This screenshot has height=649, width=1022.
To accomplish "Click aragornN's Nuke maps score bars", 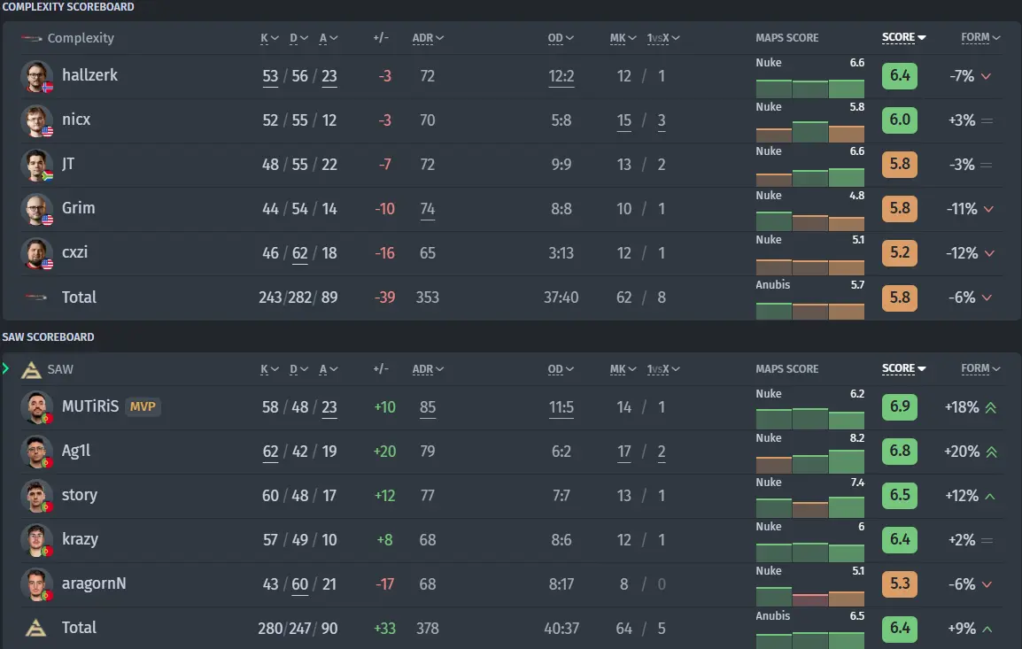I will tap(810, 596).
